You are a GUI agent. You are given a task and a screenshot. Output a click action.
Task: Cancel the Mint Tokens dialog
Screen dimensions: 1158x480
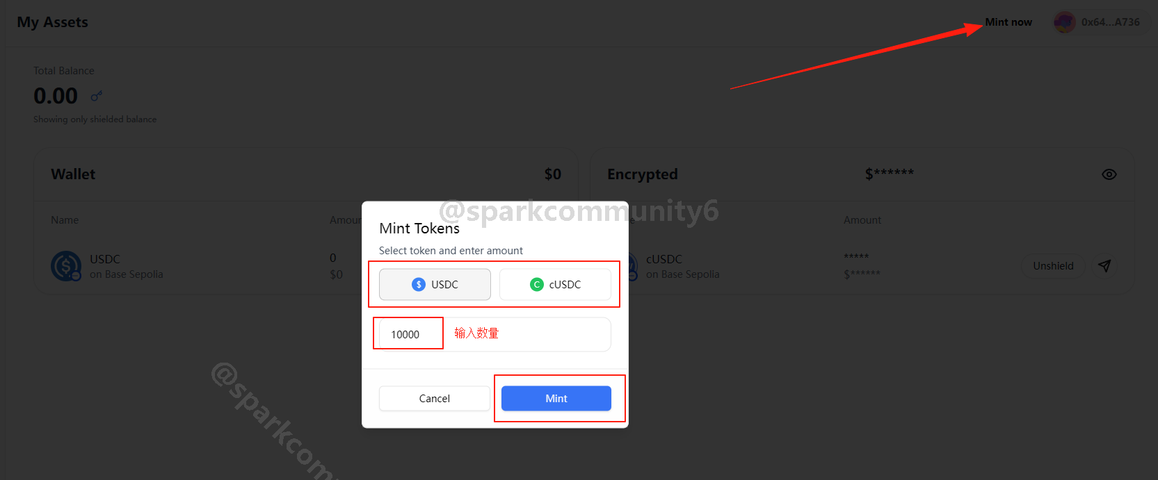[x=435, y=398]
